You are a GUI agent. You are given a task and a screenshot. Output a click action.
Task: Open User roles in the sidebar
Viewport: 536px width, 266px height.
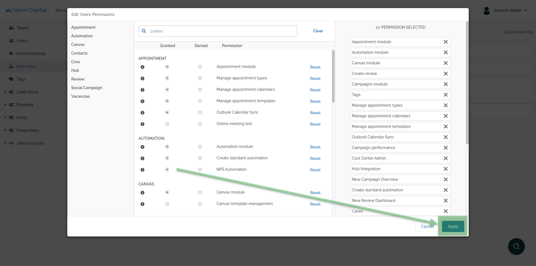coord(26,66)
